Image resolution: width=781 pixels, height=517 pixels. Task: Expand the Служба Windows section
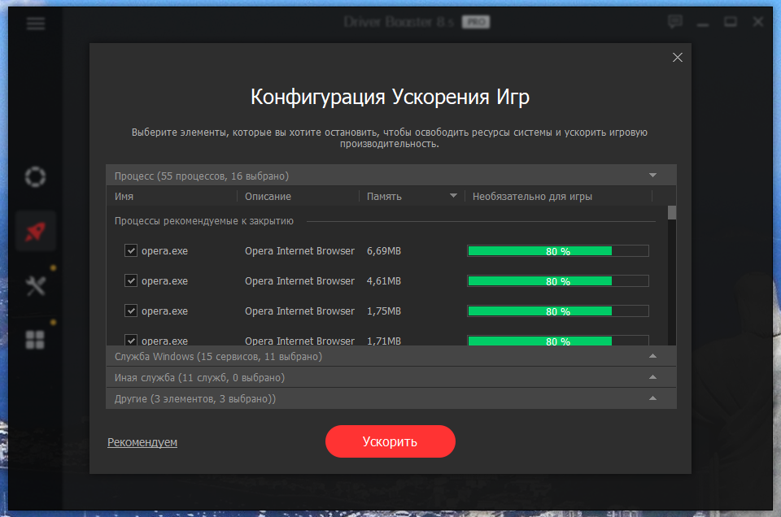tap(652, 356)
